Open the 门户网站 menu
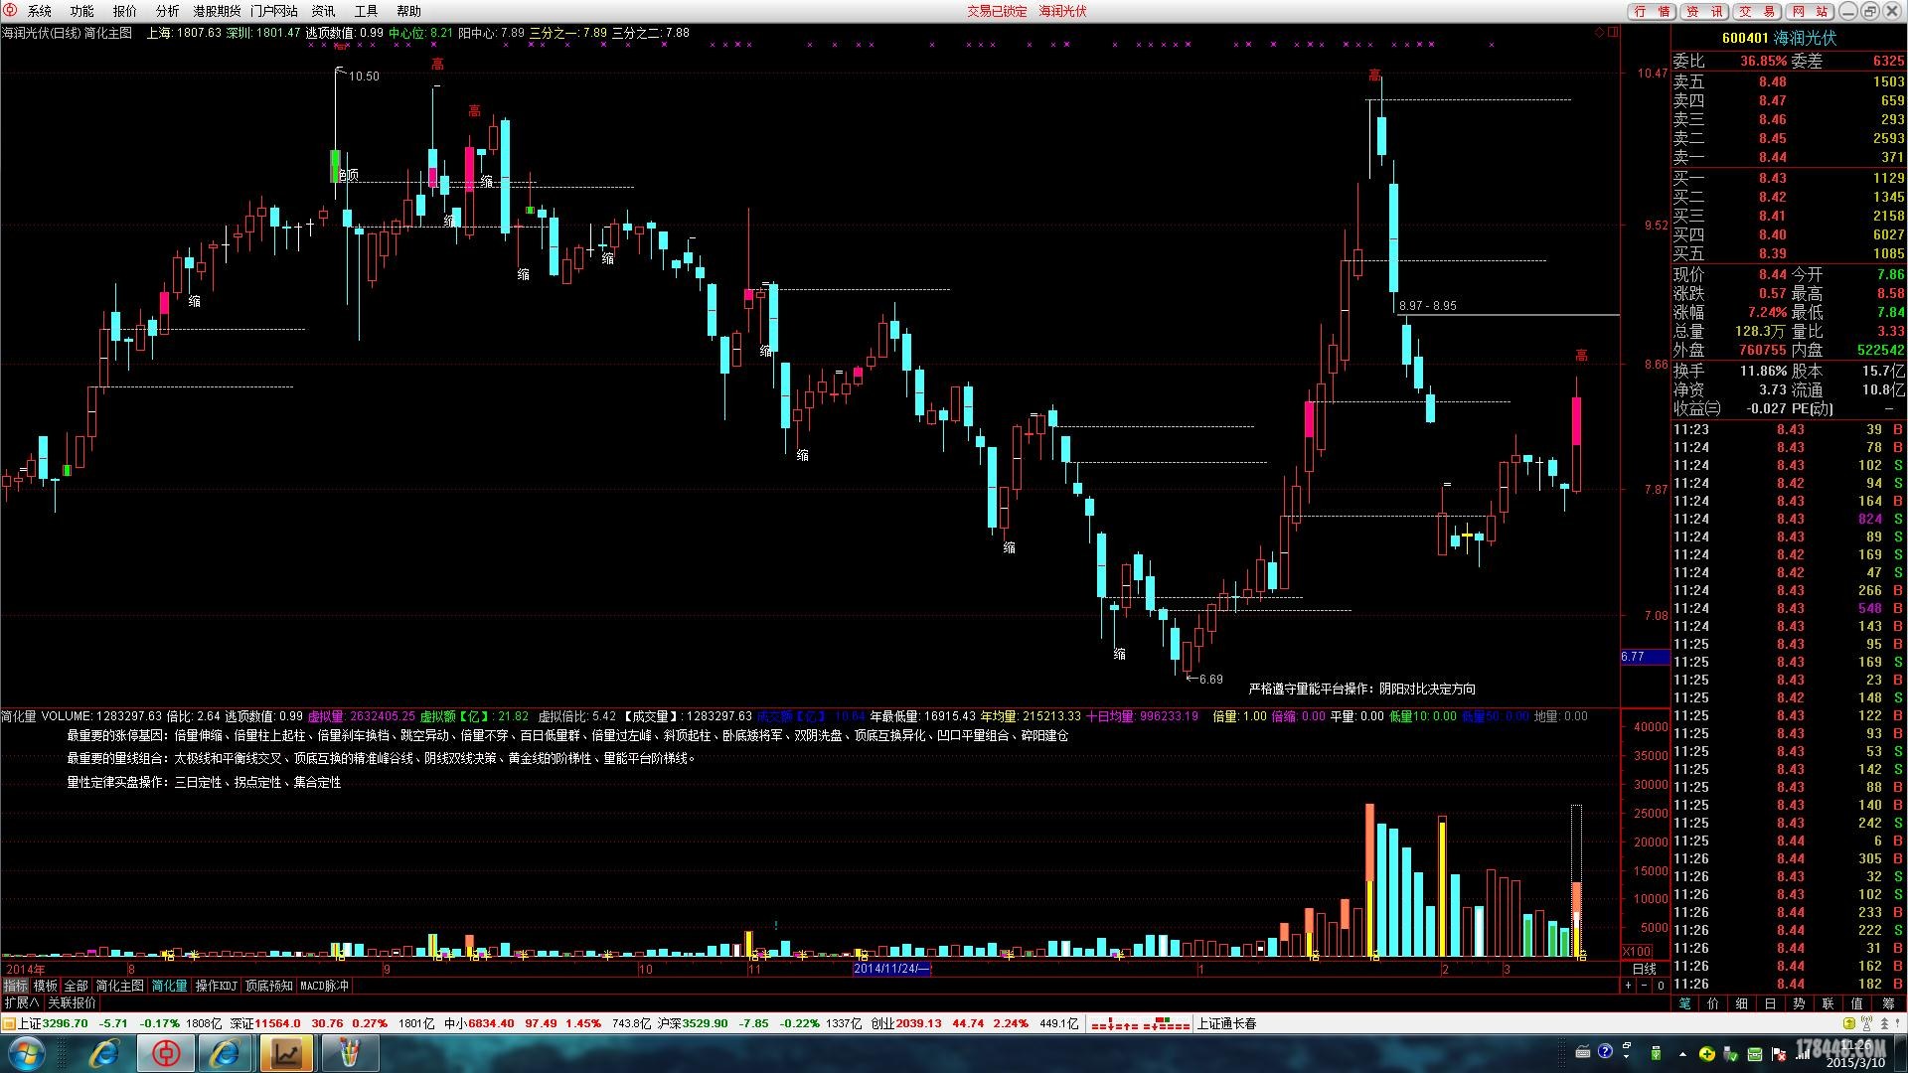Screen dimensions: 1908x1073 pyautogui.click(x=274, y=11)
